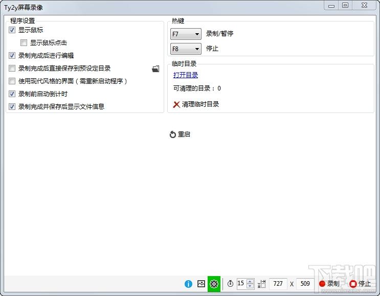Screen dimensions: 380x296
Task: Click the 停止 label beside the F8 dropdown
Action: click(x=212, y=49)
